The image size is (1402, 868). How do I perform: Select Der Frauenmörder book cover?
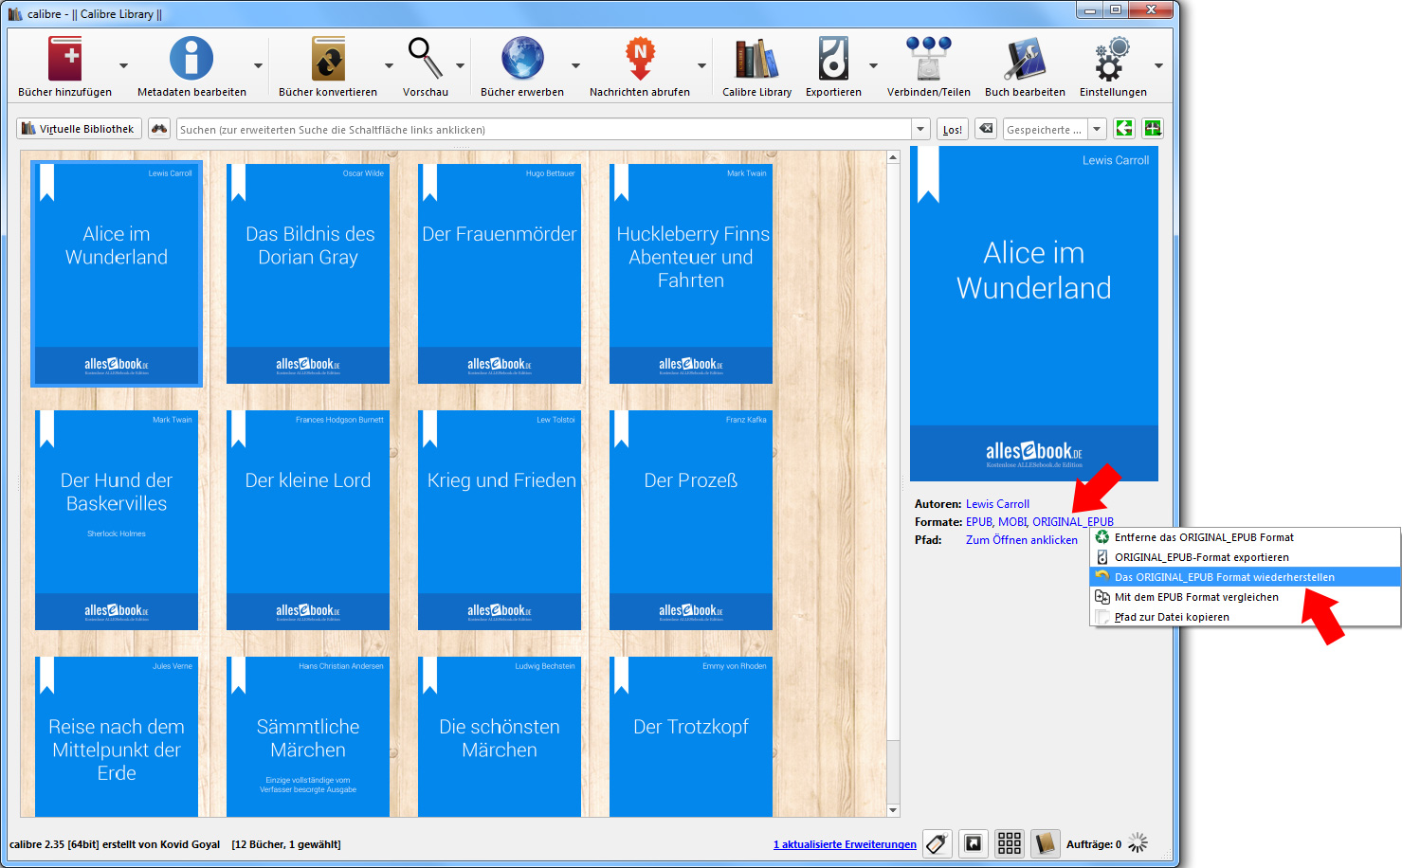(500, 274)
